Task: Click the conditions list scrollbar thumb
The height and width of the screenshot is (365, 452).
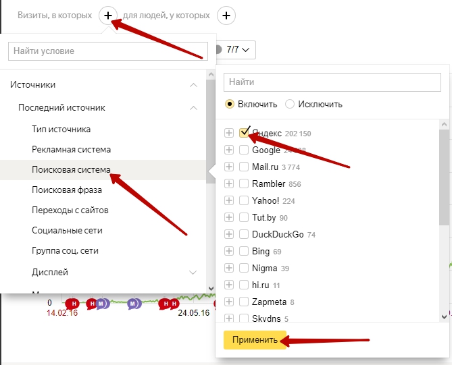Action: pos(211,132)
